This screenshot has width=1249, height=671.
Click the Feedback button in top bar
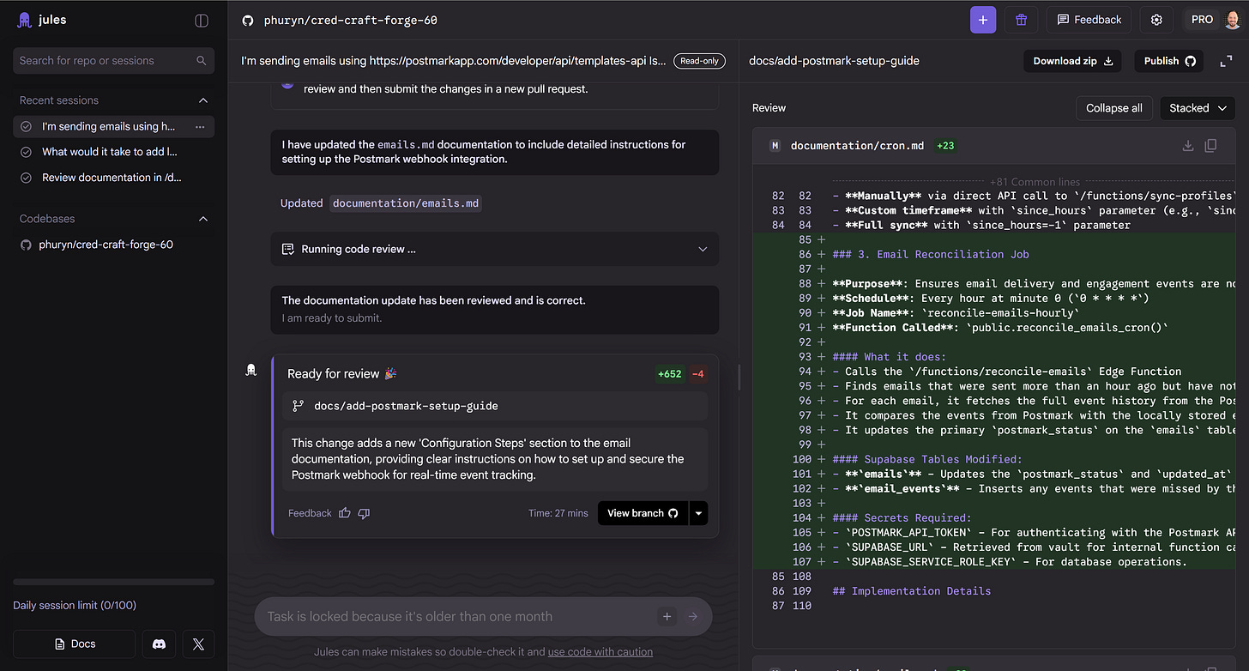pyautogui.click(x=1089, y=20)
